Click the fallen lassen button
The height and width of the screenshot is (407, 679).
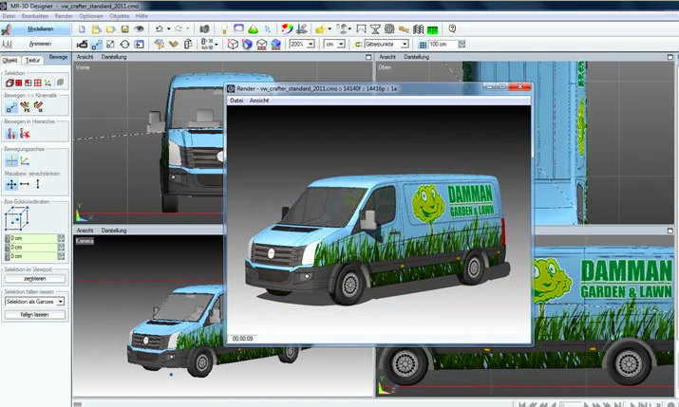tap(34, 315)
